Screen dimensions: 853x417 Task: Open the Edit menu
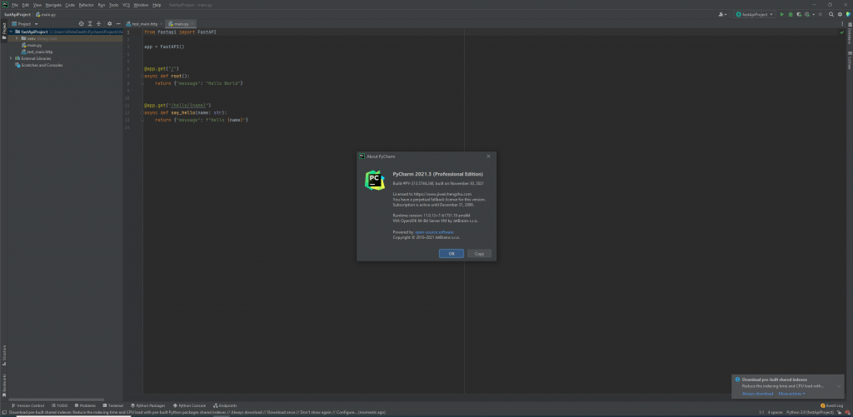coord(26,5)
